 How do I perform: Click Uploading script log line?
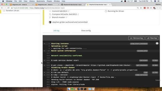click(59, 46)
